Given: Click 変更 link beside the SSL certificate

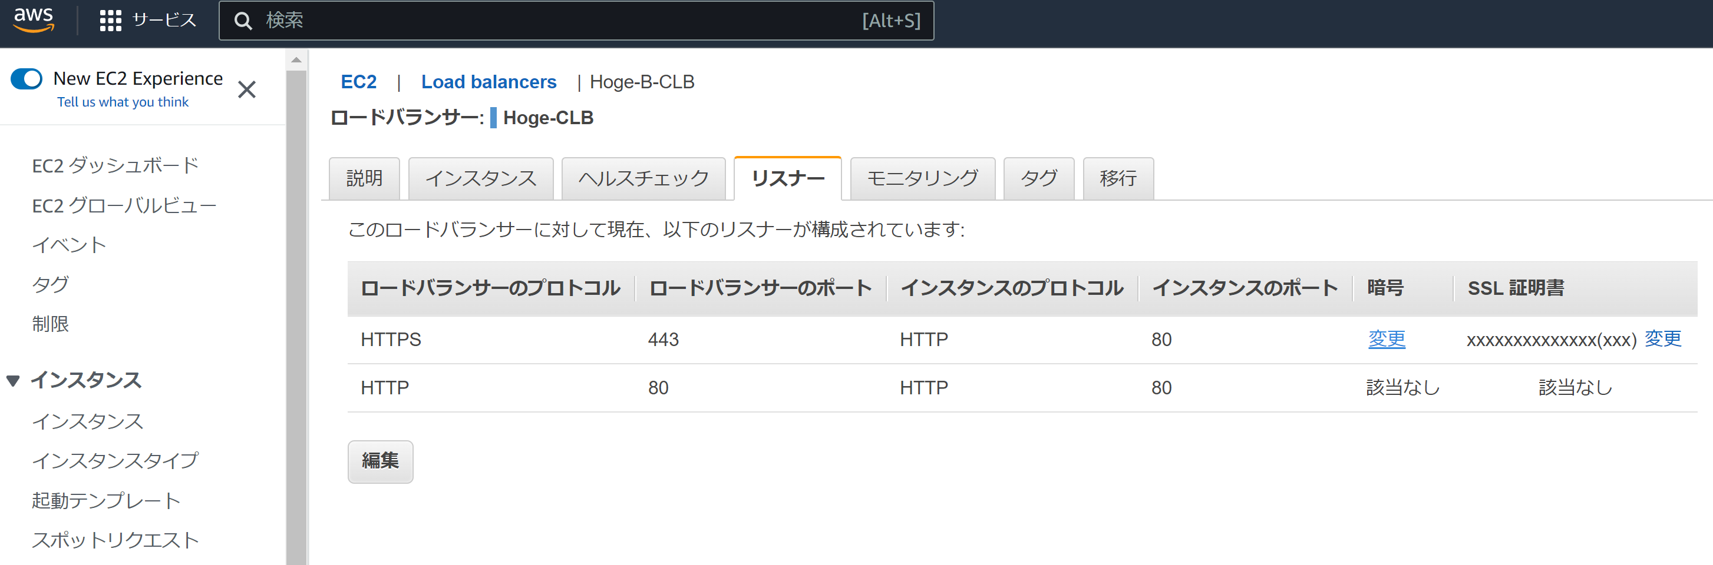Looking at the screenshot, I should pos(1662,339).
